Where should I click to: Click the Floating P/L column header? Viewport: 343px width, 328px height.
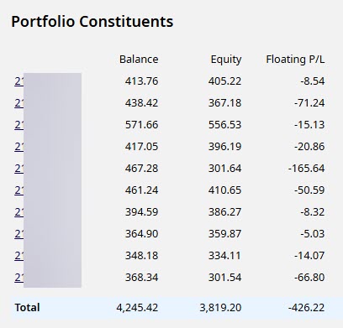pos(295,60)
